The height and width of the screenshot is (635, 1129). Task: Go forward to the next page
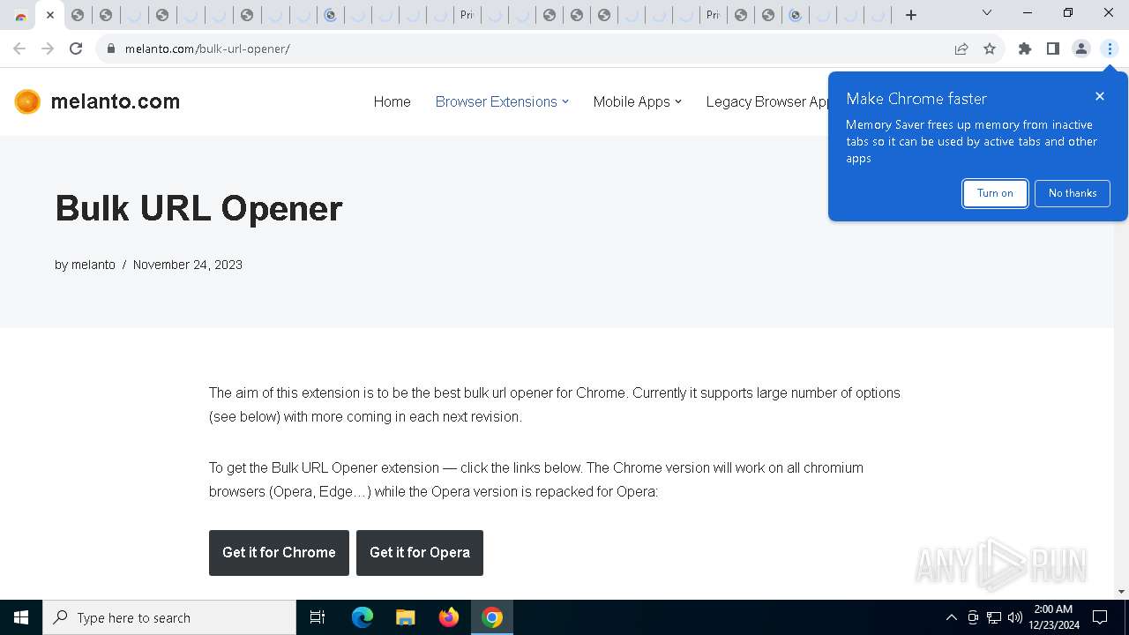[48, 49]
